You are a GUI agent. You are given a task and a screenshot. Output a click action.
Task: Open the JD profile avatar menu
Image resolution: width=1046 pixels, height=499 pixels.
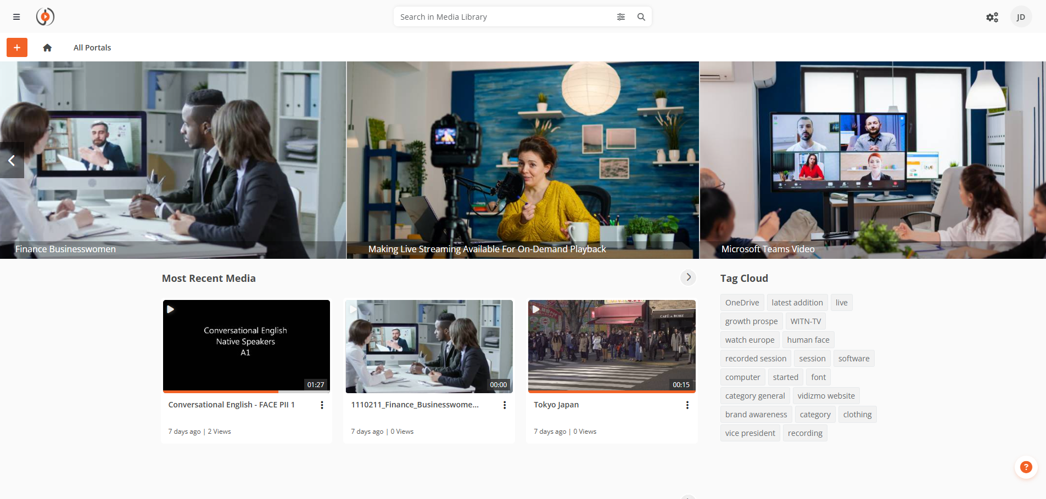click(x=1021, y=17)
